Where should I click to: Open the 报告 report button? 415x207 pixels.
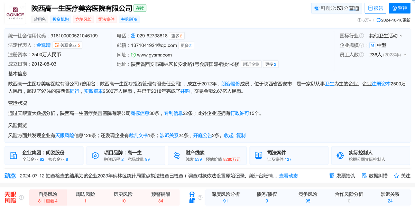(375, 8)
